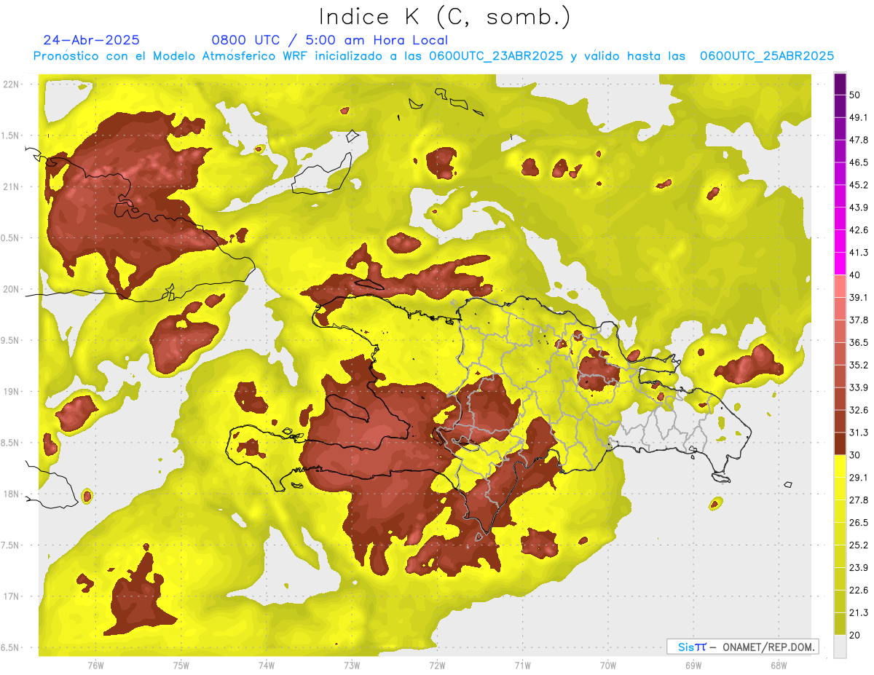Click the title "Indice K (C, somb.)"
Screen dimensions: 874x675
445,17
